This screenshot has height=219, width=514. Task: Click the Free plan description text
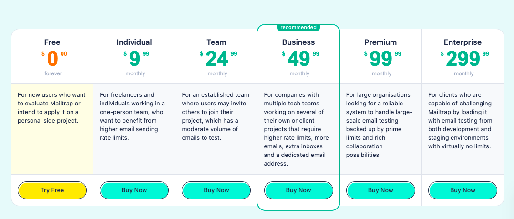tap(52, 107)
